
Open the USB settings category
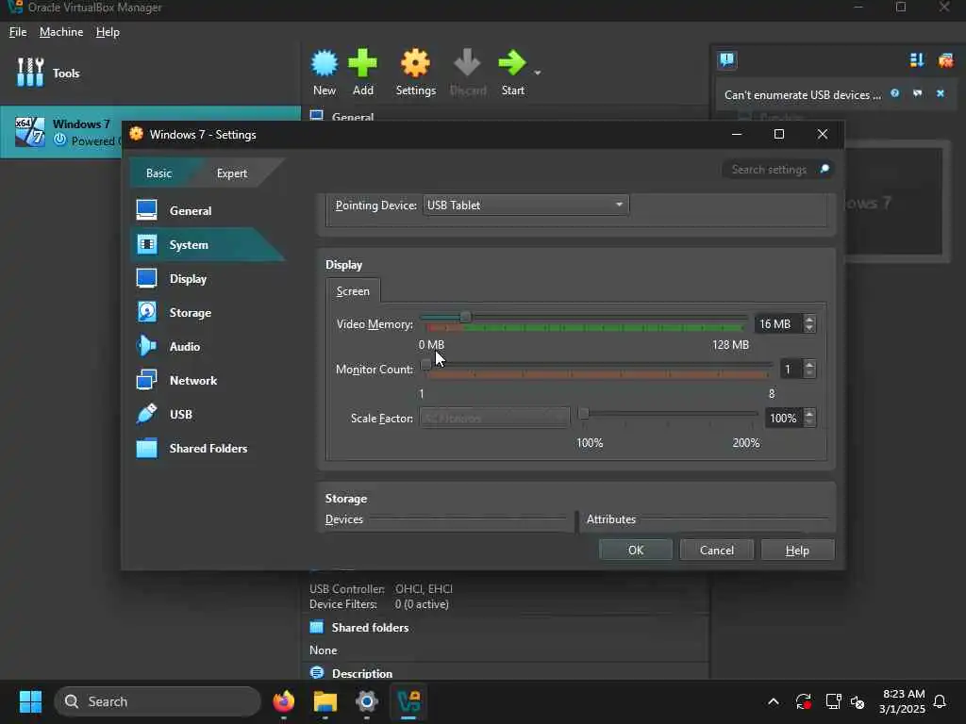tap(207, 414)
